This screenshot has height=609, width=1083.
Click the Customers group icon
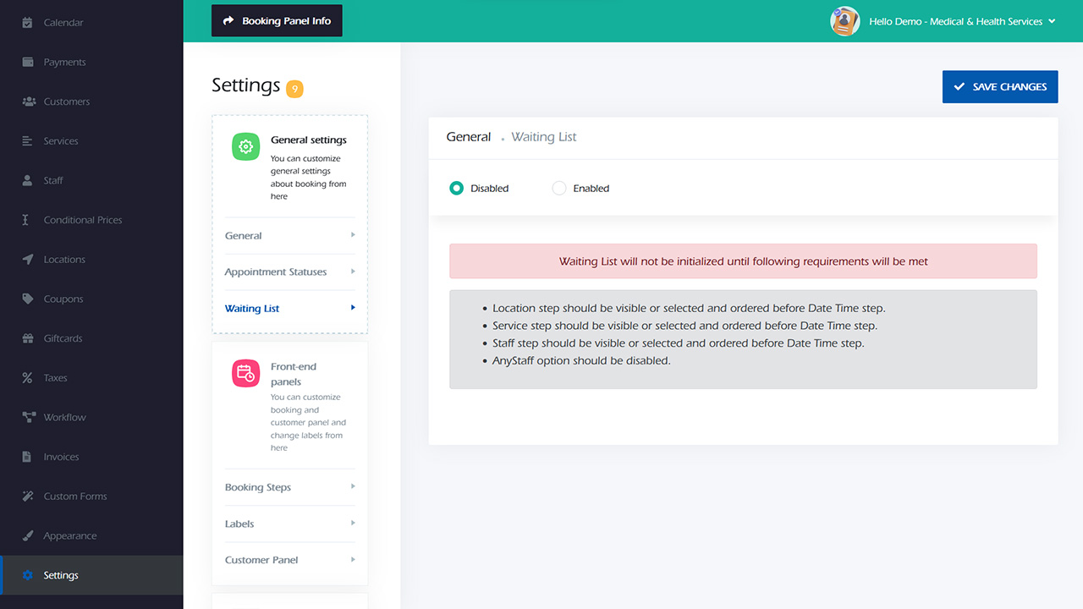tap(27, 101)
